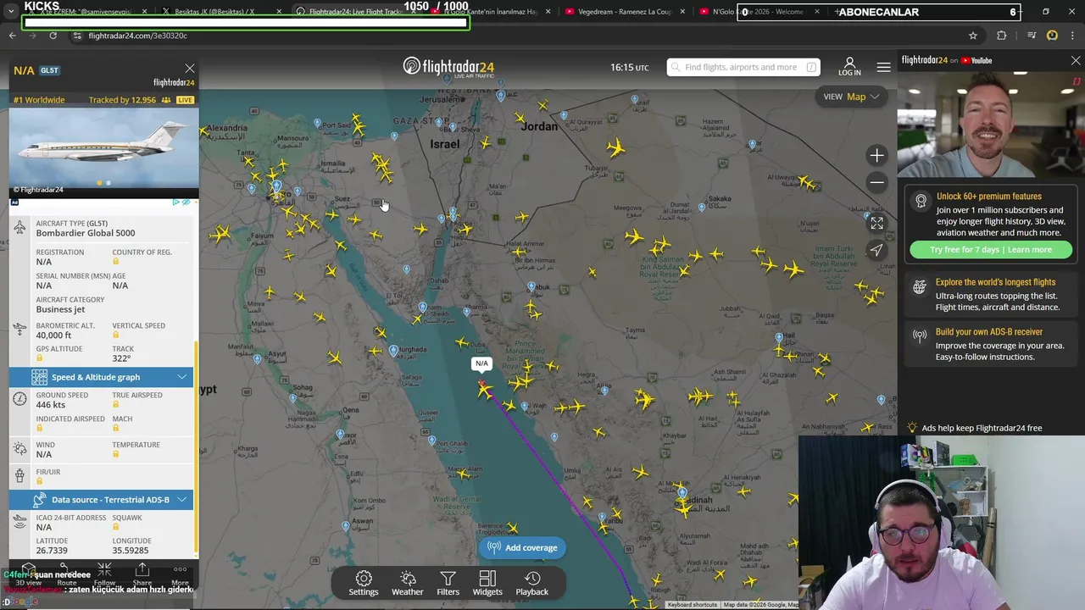
Task: Click the Try free for 7 days button
Action: click(991, 249)
